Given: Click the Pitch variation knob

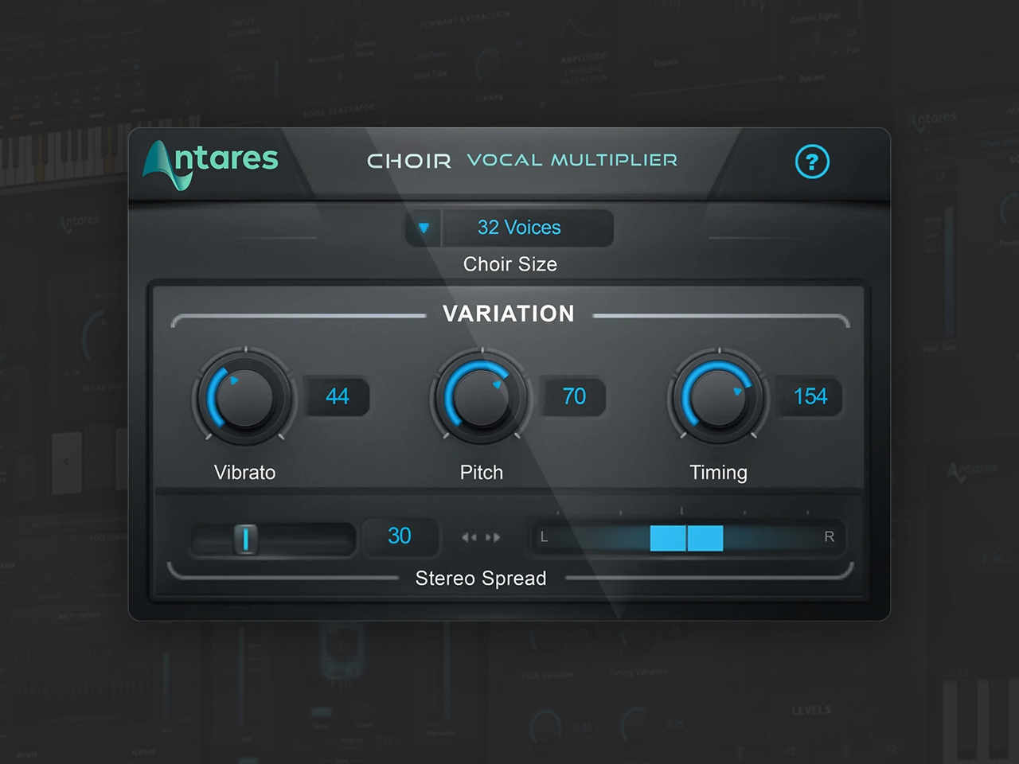Looking at the screenshot, I should pyautogui.click(x=481, y=396).
